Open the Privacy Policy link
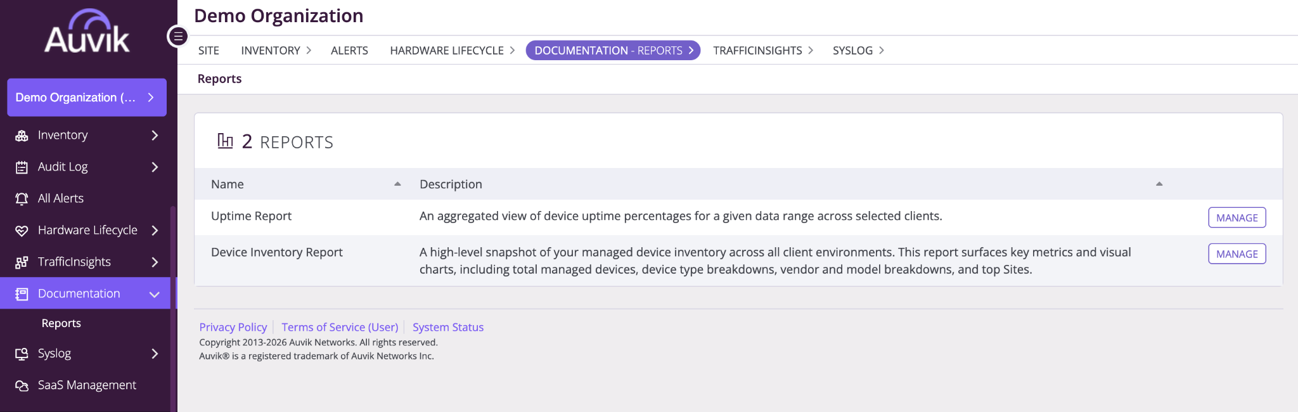This screenshot has width=1298, height=412. pos(233,327)
